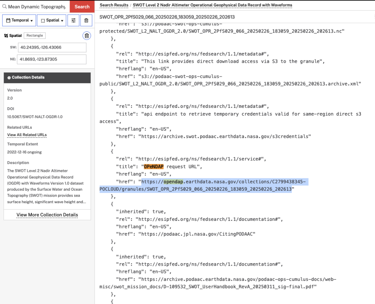Click the collection Description paragraph text

pos(46,186)
